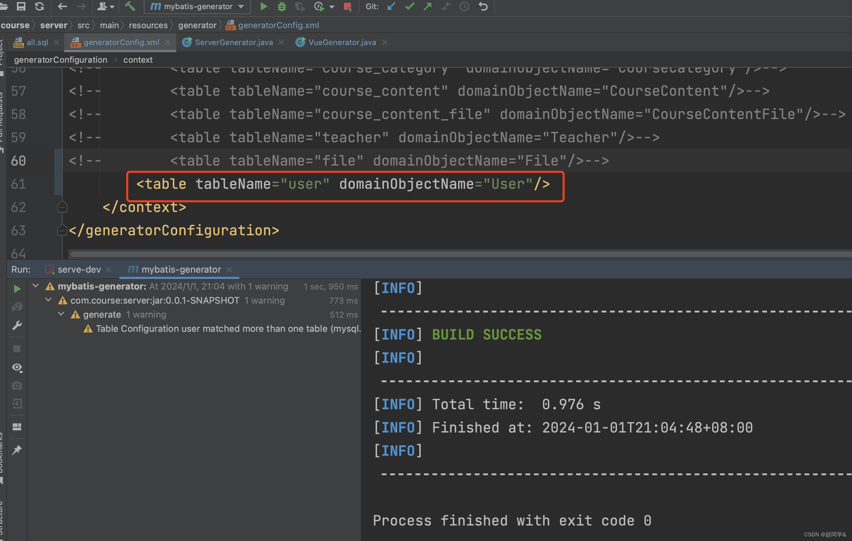Toggle the generatorConfiguration fold arrow at line 63
This screenshot has width=852, height=541.
pyautogui.click(x=62, y=230)
